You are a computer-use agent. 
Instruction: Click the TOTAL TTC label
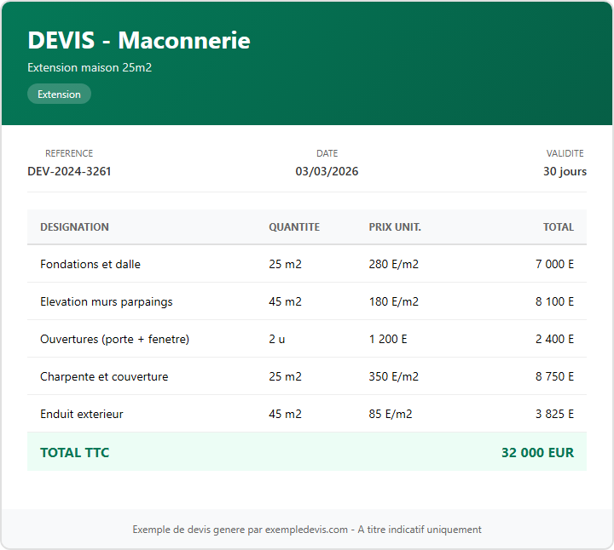pyautogui.click(x=75, y=453)
